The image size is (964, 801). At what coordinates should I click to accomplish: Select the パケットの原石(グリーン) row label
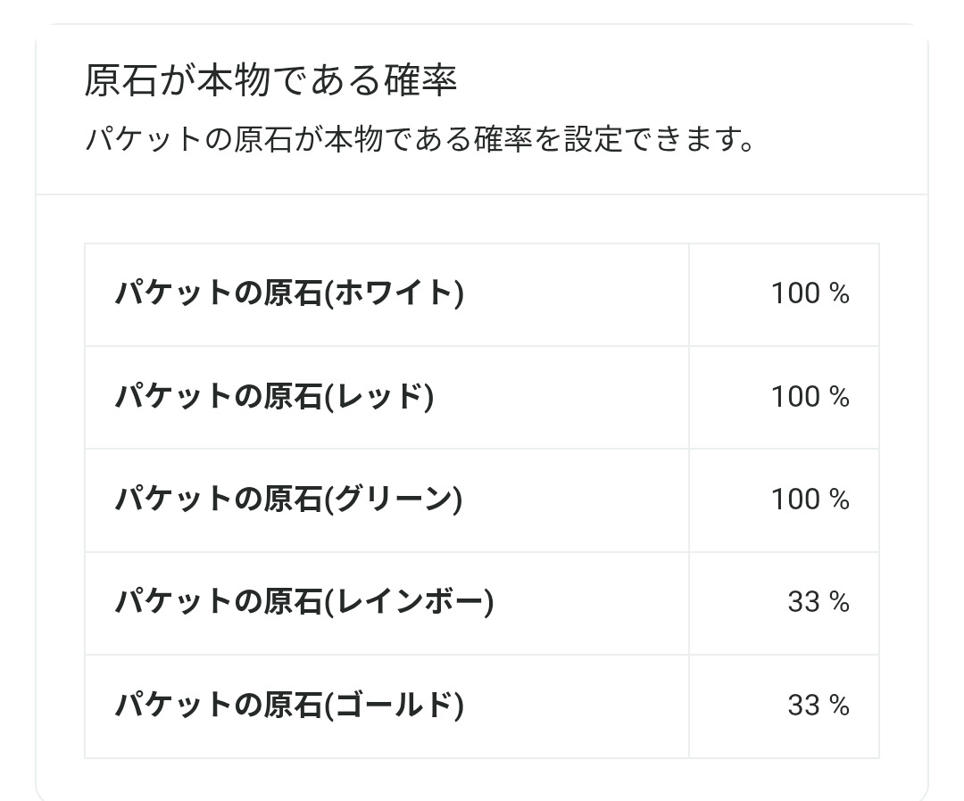click(288, 500)
